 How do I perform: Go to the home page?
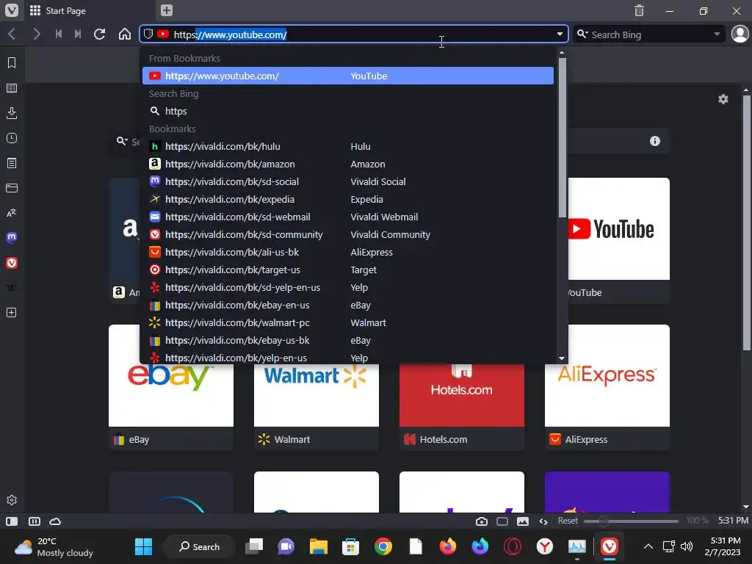125,34
